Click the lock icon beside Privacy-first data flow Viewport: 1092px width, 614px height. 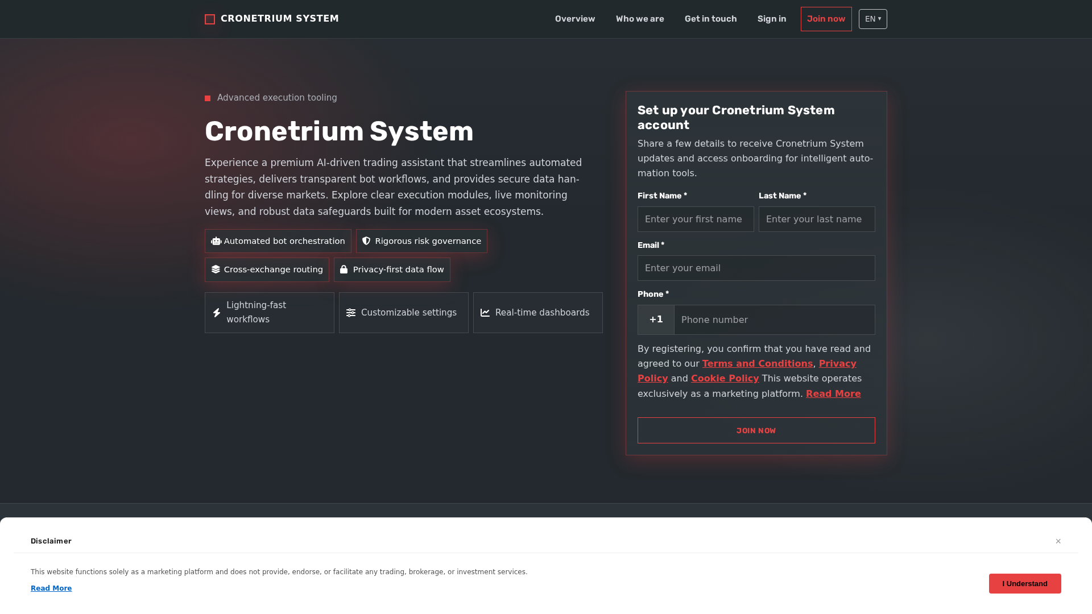(344, 269)
